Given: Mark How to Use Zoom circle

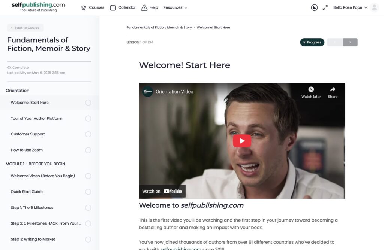Looking at the screenshot, I should 88,150.
